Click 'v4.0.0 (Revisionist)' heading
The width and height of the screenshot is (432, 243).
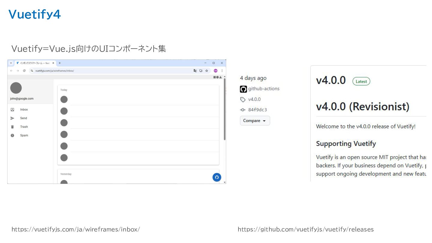(x=363, y=106)
